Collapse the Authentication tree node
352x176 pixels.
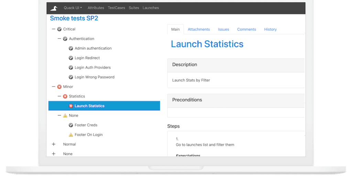[x=59, y=39]
